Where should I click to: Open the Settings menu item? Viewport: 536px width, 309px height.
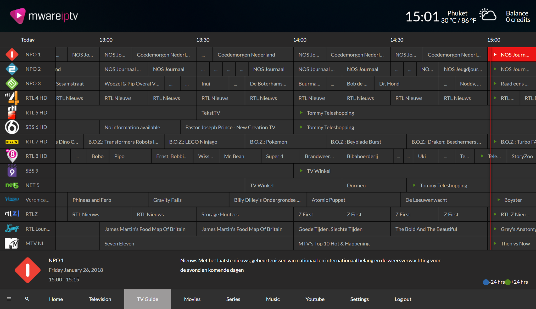[359, 299]
